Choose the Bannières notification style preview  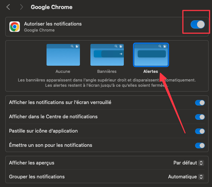tap(107, 55)
